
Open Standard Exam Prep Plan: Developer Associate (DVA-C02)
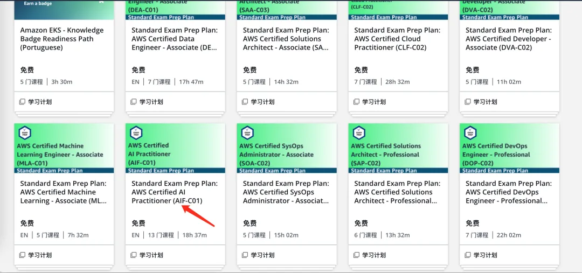pos(509,39)
